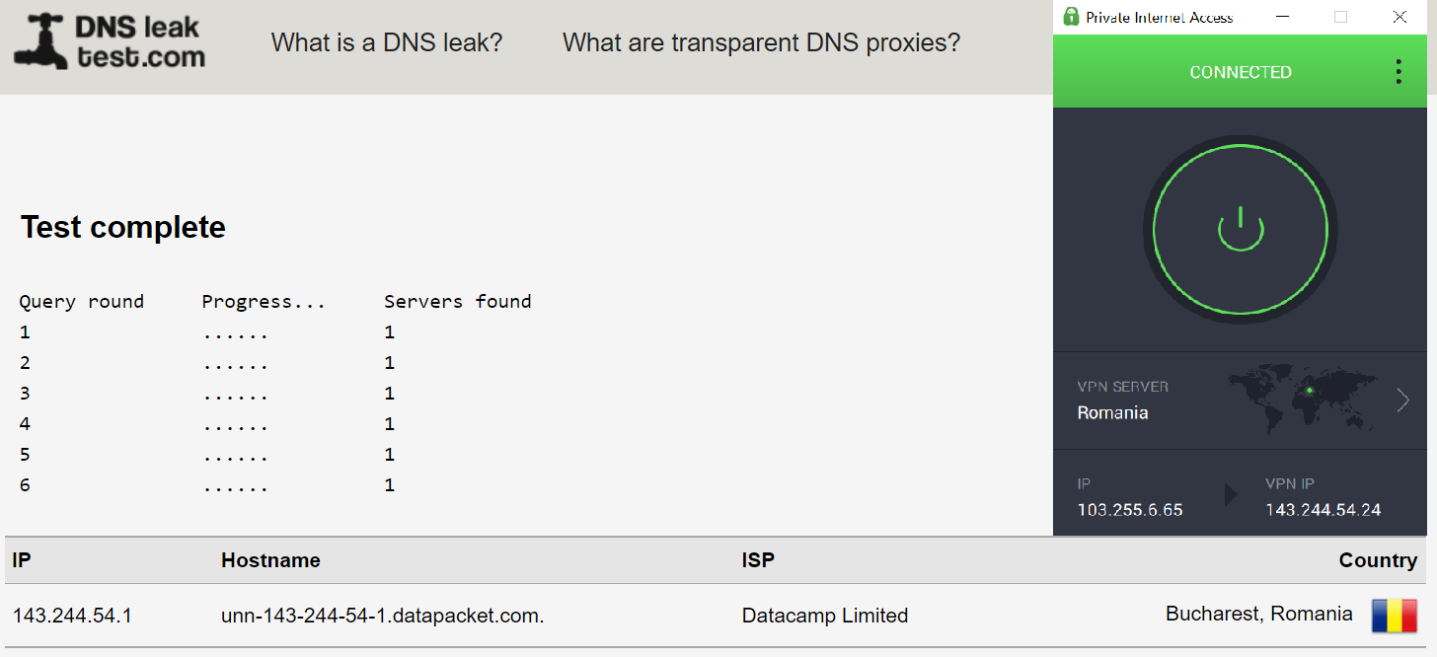Click the original IP address 103.255.6.65
The width and height of the screenshot is (1437, 657).
1130,510
